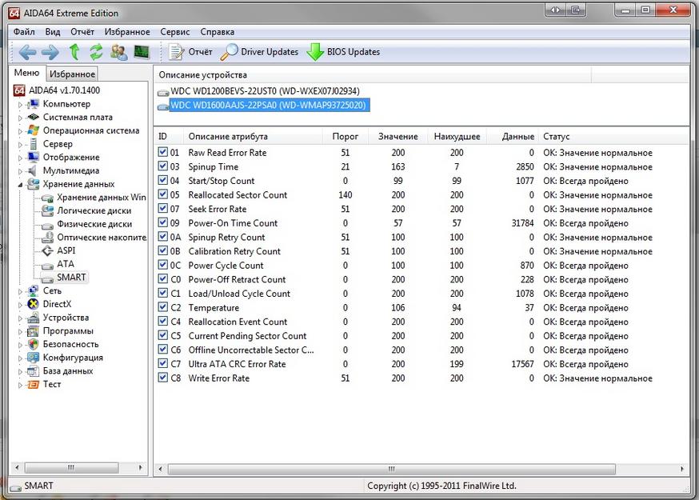Click the sidebar tree horizontal scrollbar thumb
This screenshot has height=500, width=699.
coord(71,467)
